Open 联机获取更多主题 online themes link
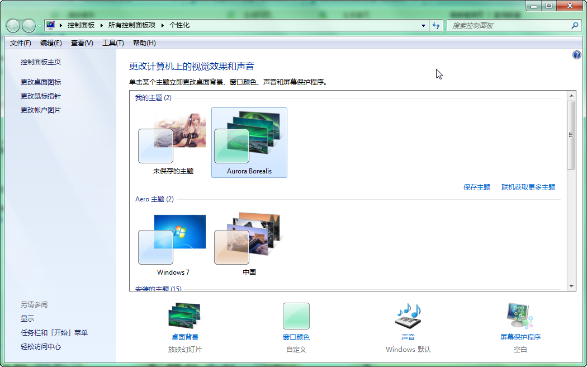587x367 pixels. coord(528,187)
